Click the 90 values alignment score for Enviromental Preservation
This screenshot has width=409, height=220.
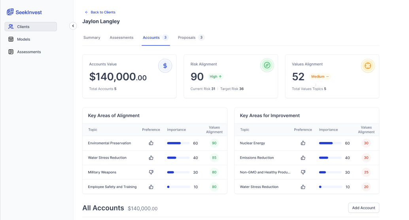coord(214,143)
